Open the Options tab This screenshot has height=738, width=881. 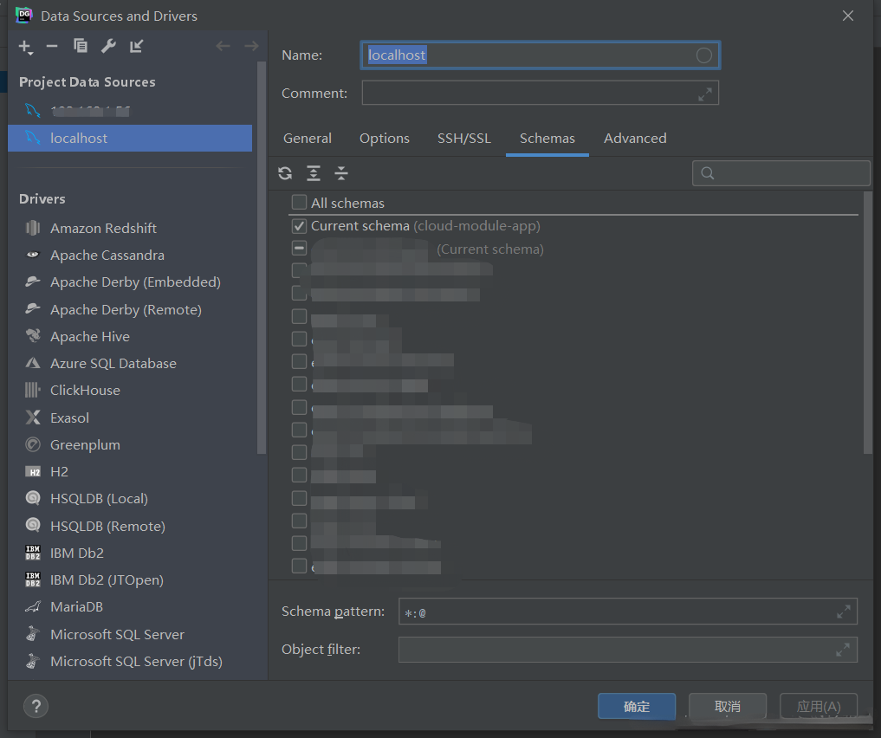click(x=385, y=139)
